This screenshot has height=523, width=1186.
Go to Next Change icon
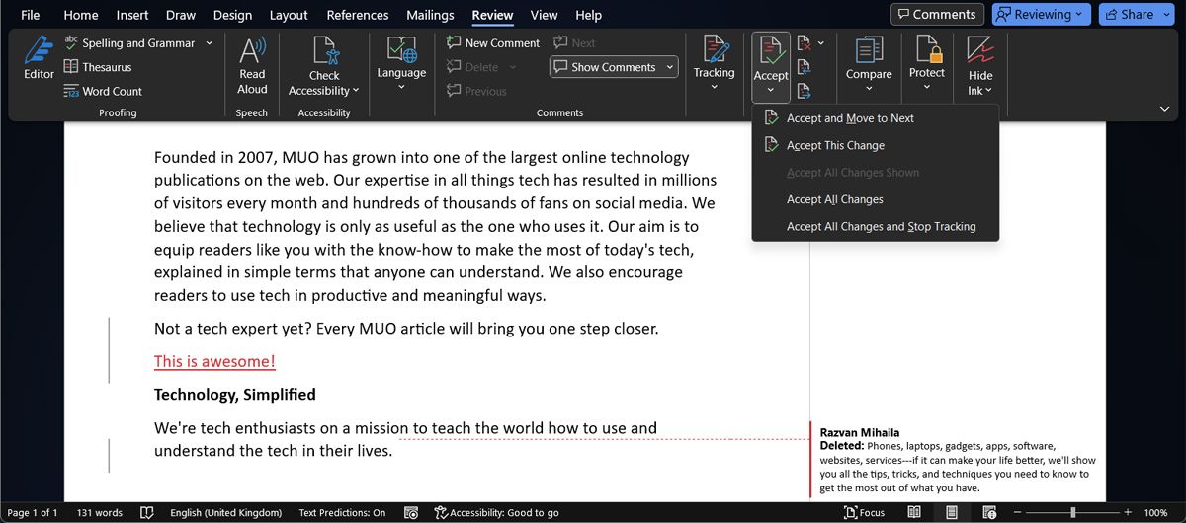click(x=805, y=91)
